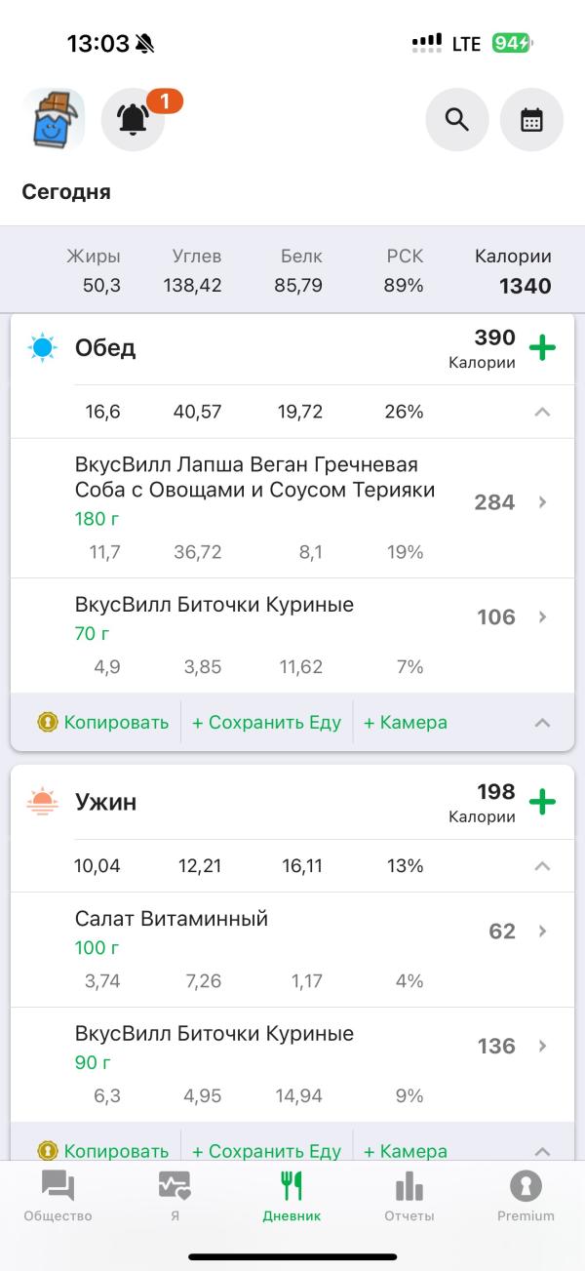Screen dimensions: 585x1271
Task: Open the chocolate bar profile avatar
Action: tap(54, 120)
